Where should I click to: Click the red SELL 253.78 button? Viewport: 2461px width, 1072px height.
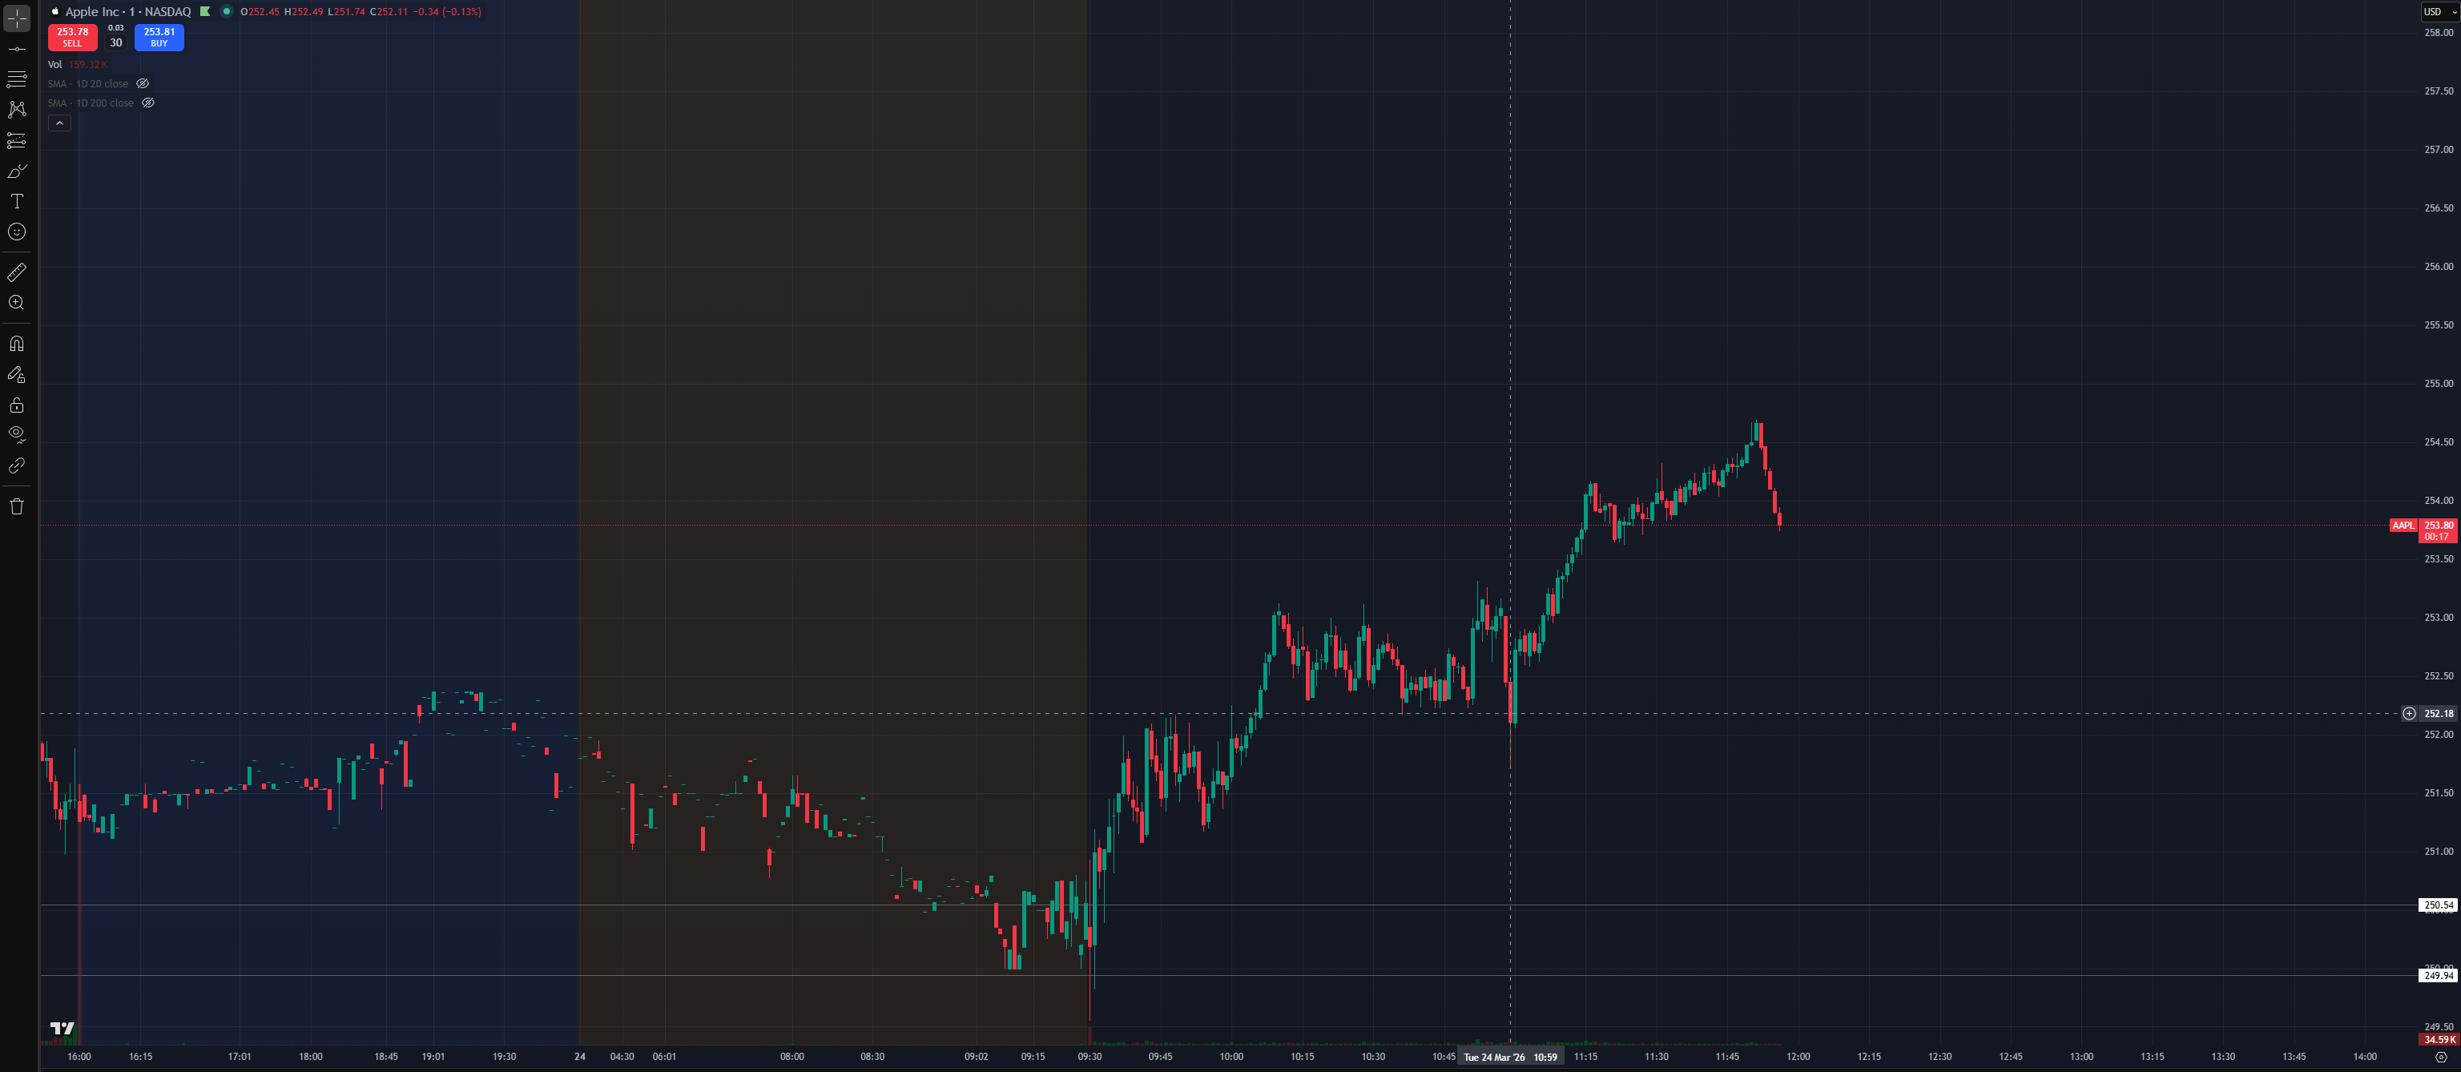[x=73, y=38]
